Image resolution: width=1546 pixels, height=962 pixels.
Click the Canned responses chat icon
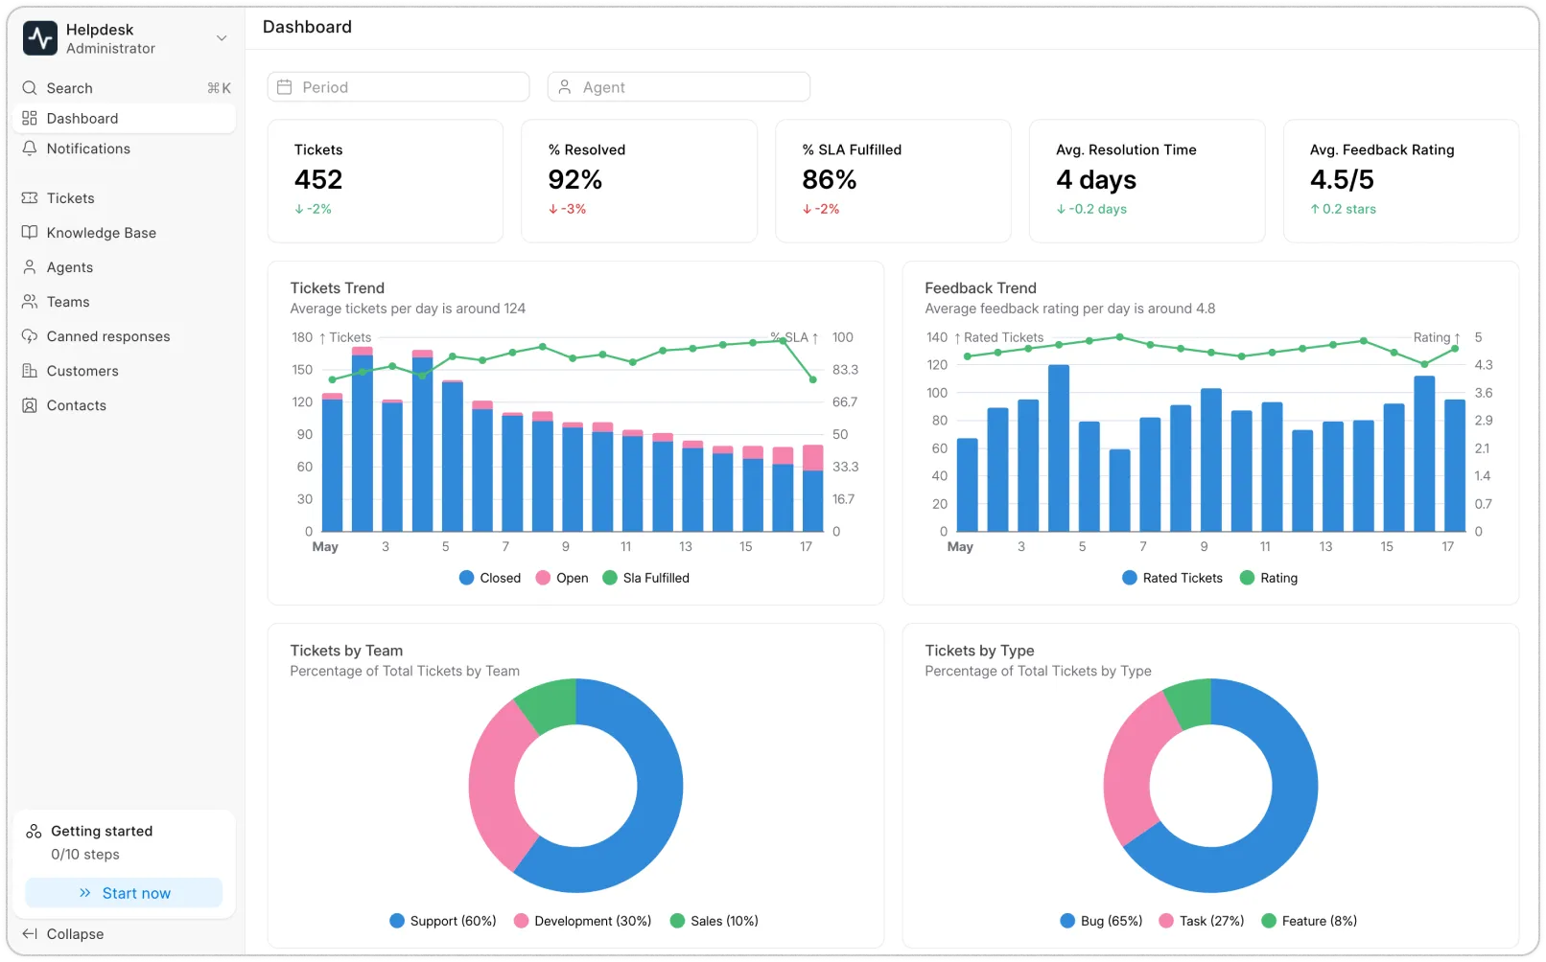[x=30, y=336]
